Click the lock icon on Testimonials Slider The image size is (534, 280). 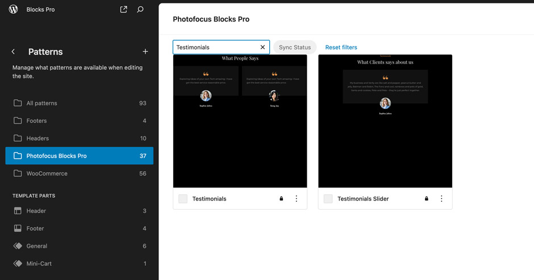point(427,199)
